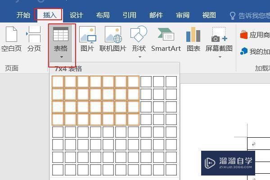The image size is (270, 180).
Task: Select the 3x7 grid cell
Action: click(x=83, y=157)
